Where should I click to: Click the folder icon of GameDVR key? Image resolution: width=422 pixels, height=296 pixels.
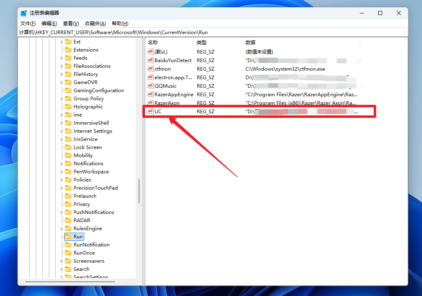click(68, 82)
